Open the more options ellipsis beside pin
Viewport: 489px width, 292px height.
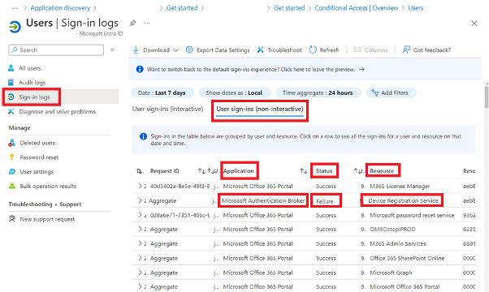click(147, 23)
